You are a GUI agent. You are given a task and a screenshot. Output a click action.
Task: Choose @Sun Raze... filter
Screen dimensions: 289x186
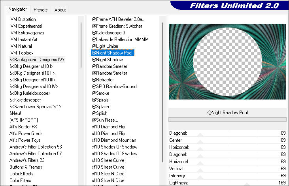(x=105, y=120)
